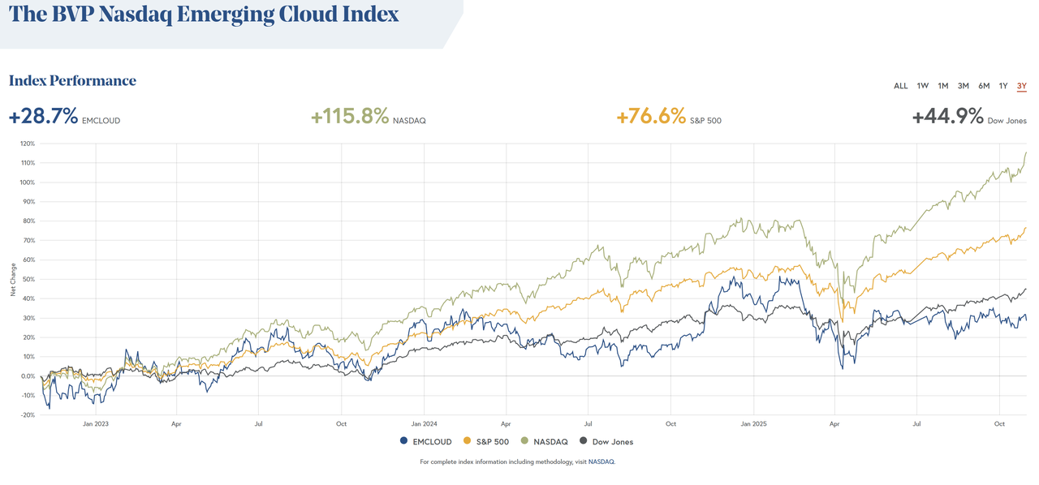Select the currently underlined 3Y tab
Image resolution: width=1039 pixels, height=485 pixels.
[x=1021, y=85]
